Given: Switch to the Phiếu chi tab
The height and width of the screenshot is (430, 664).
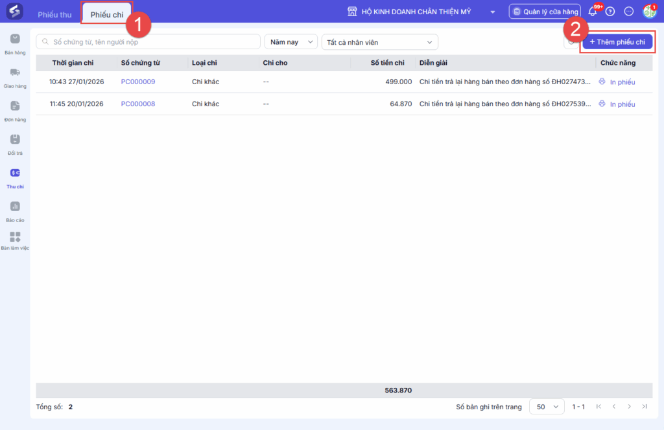Looking at the screenshot, I should point(107,14).
